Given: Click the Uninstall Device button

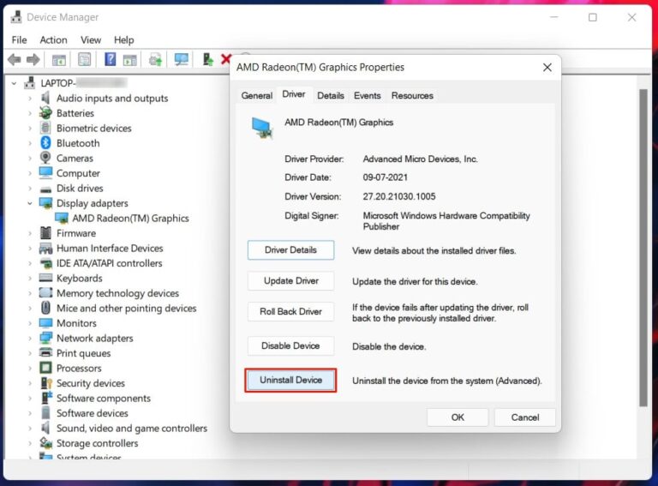Looking at the screenshot, I should click(x=290, y=381).
